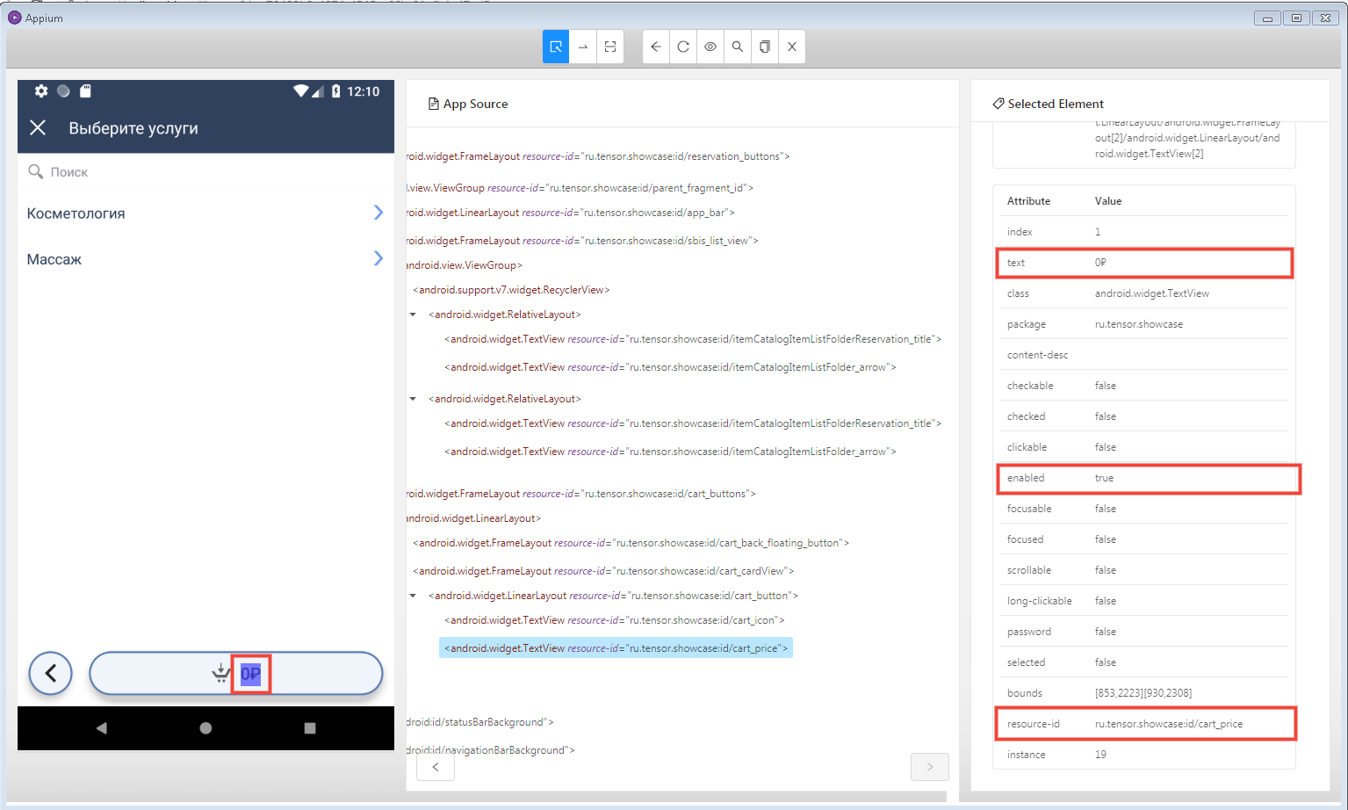Minimize the Appium window
This screenshot has height=810, width=1348.
1267,18
